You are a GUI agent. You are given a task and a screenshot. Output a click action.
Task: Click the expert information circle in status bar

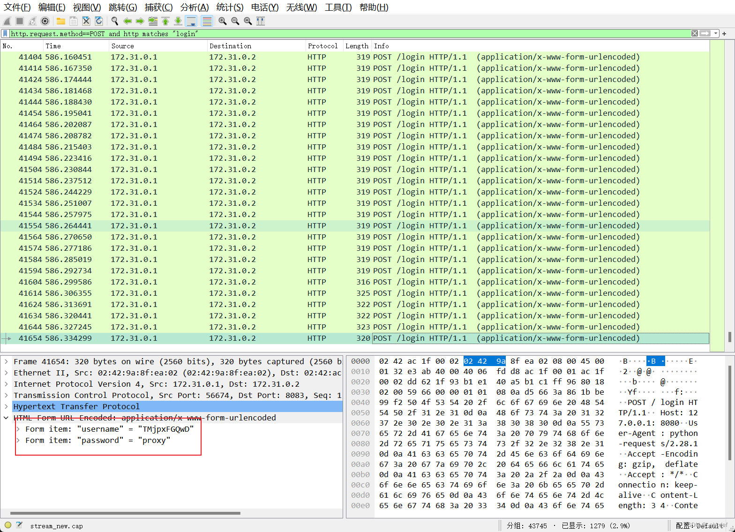coord(8,525)
